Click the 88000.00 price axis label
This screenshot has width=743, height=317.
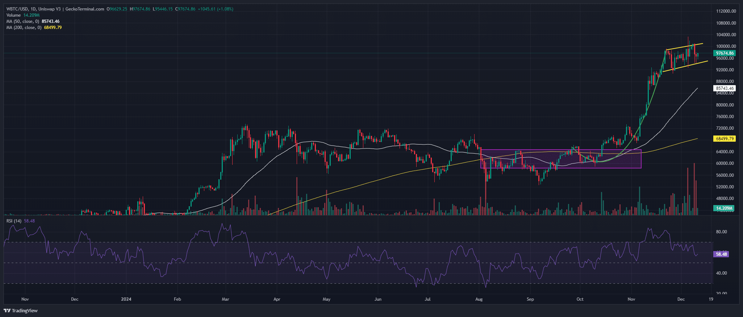click(725, 82)
